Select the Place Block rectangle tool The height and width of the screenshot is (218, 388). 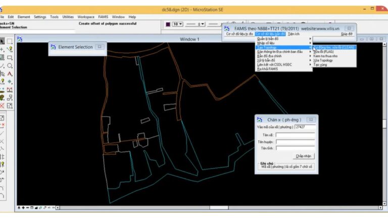click(x=10, y=58)
